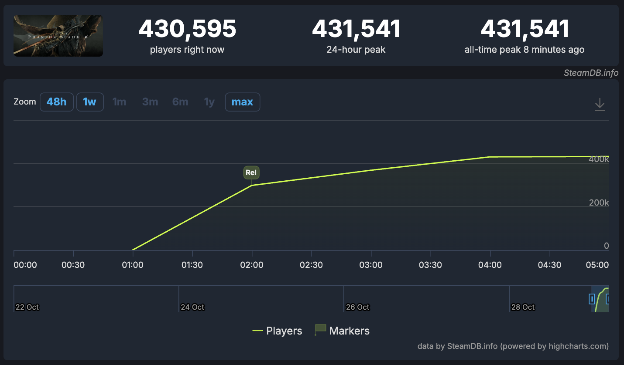The image size is (624, 365).
Task: Click 26 Oct in the navigator timeline
Action: pos(357,307)
